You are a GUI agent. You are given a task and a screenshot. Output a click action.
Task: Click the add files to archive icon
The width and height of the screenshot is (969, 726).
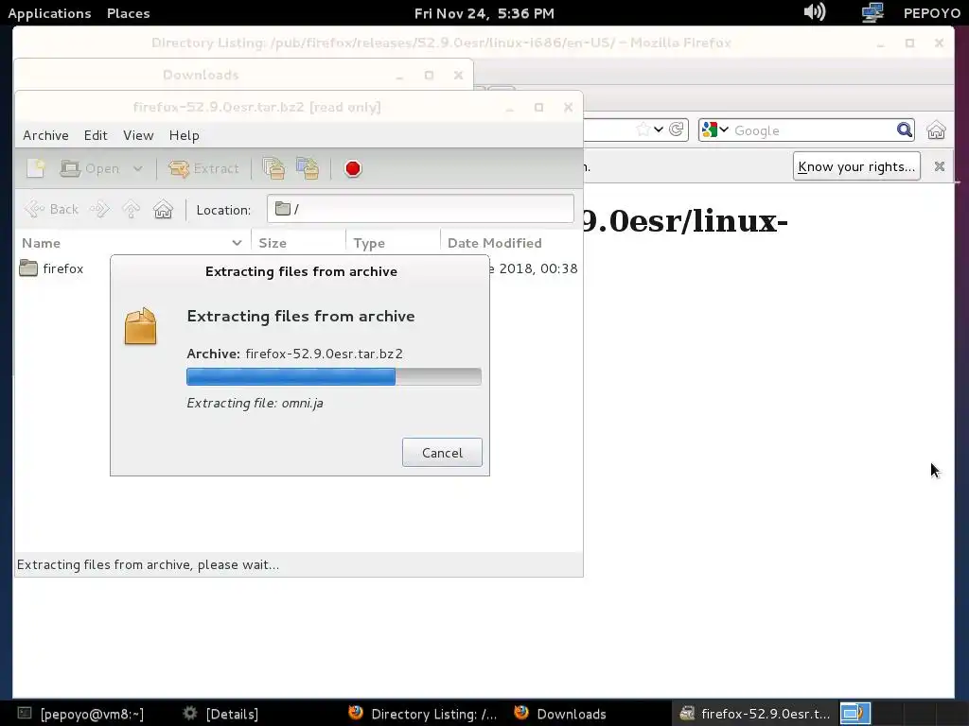[x=273, y=168]
